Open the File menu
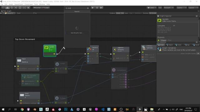Viewport: 200px width, 112px height. (2, 4)
